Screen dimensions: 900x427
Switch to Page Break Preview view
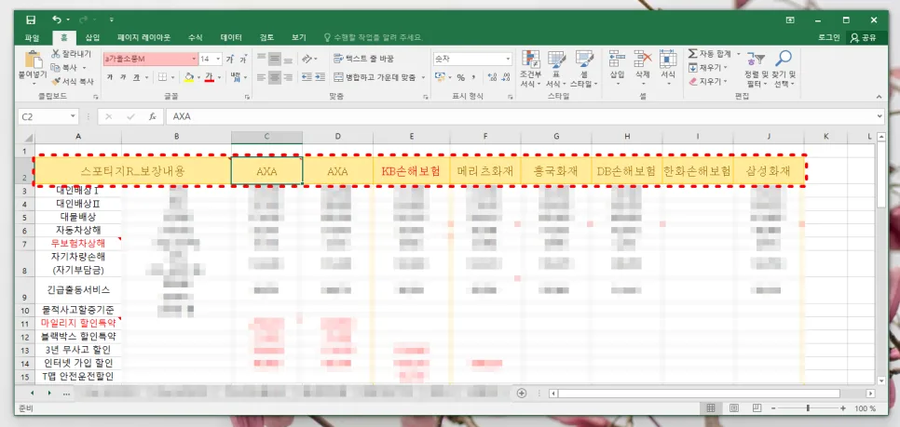[756, 408]
